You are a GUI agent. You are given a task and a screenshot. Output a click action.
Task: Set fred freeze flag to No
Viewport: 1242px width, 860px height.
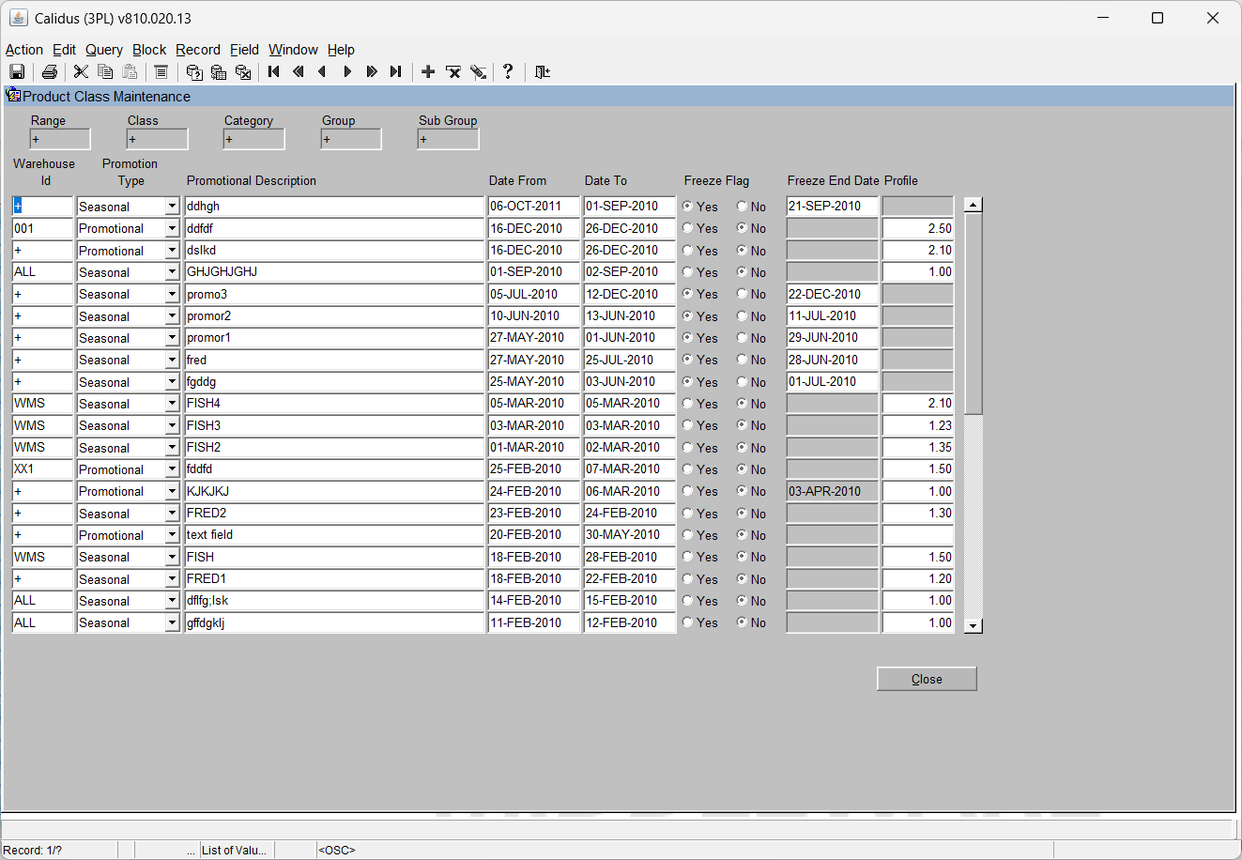pyautogui.click(x=743, y=360)
